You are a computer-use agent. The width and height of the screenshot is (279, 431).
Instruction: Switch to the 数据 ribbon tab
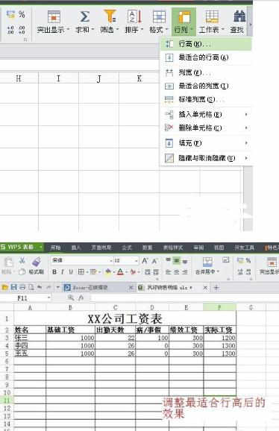coord(148,248)
